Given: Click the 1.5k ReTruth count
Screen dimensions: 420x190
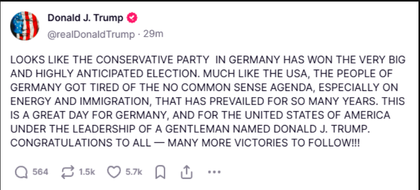Looking at the screenshot, I should tap(87, 172).
